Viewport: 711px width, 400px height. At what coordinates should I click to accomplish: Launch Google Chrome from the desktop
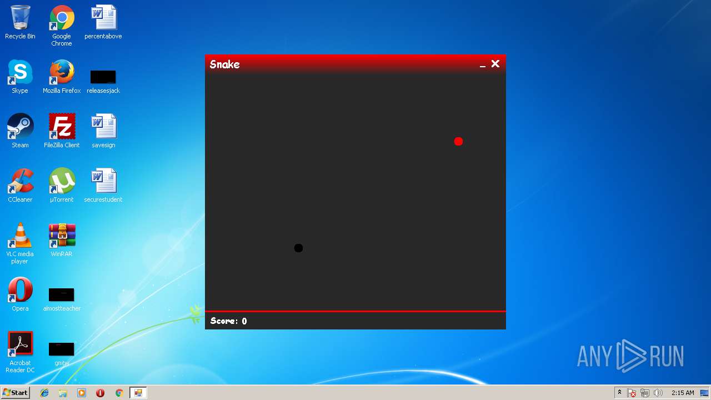(62, 26)
